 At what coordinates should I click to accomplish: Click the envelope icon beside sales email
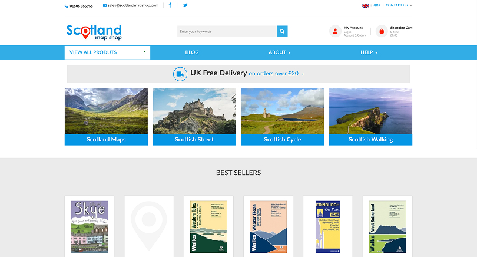click(105, 5)
